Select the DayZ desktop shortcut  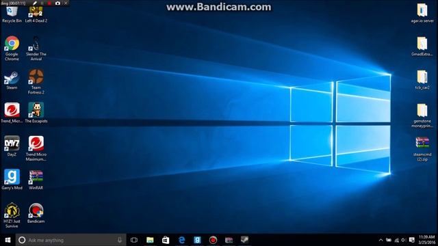pos(12,146)
